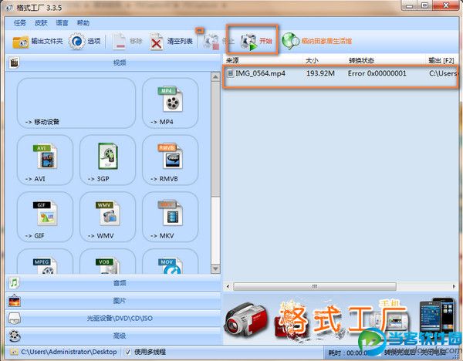The height and width of the screenshot is (361, 463).
Task: Click the C:\Users output path cell
Action: pyautogui.click(x=443, y=73)
